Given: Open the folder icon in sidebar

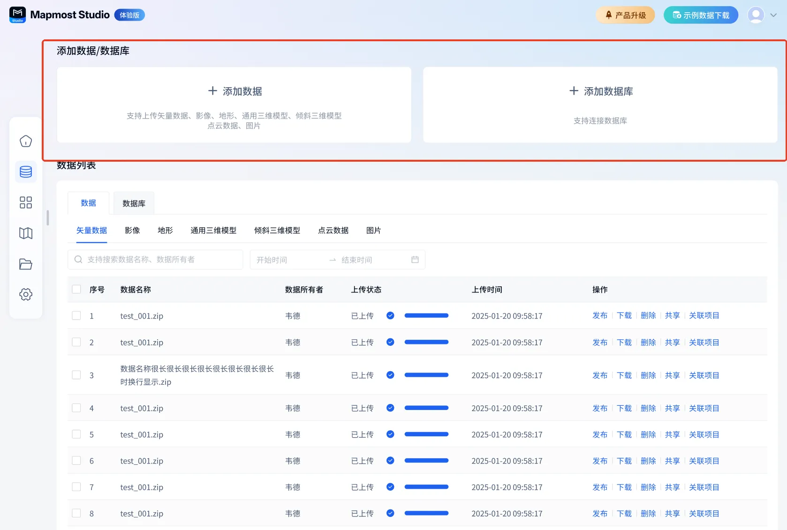Looking at the screenshot, I should point(26,264).
